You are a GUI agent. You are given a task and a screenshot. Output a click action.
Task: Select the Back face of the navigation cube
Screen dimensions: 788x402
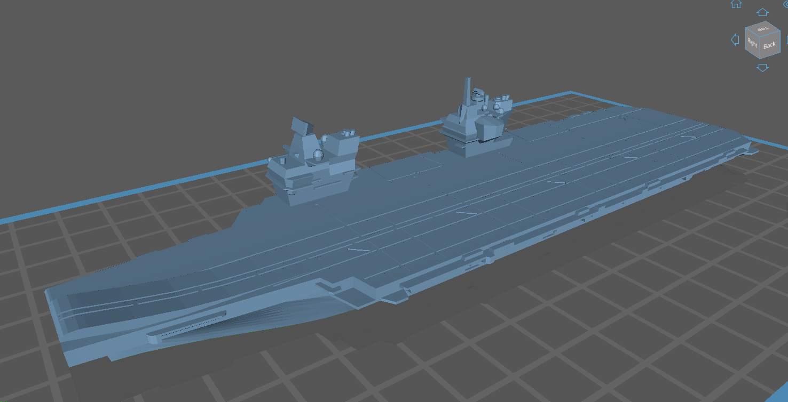click(x=770, y=45)
